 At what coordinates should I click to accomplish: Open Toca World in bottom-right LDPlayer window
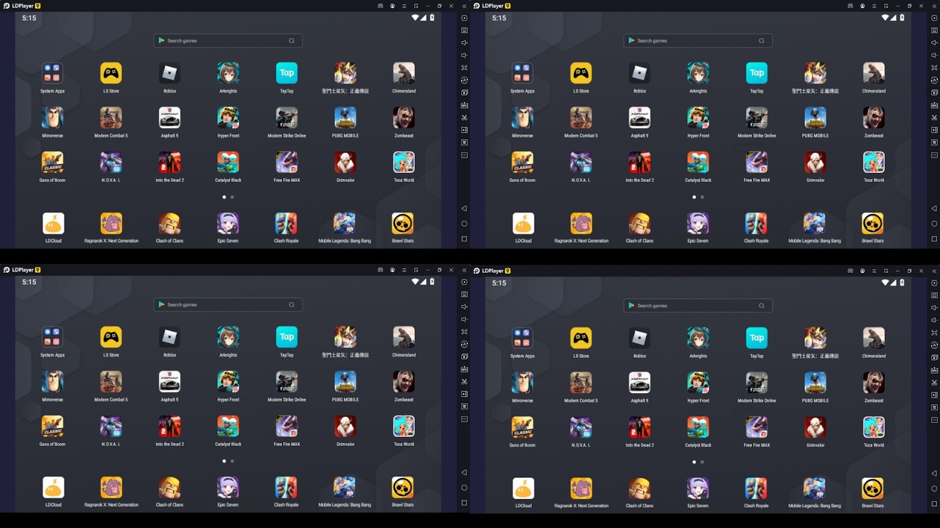874,428
